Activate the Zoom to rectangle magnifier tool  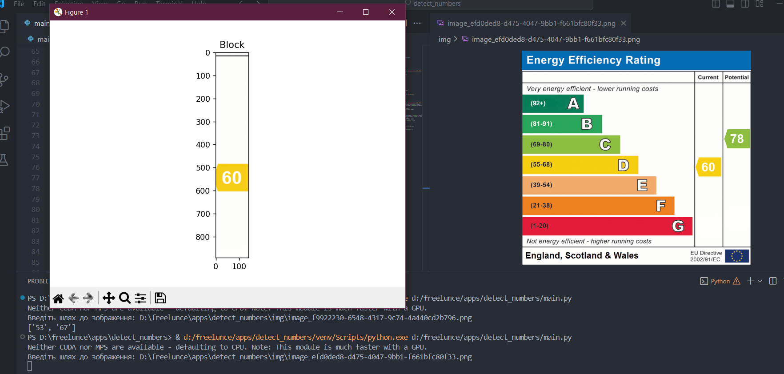(125, 298)
